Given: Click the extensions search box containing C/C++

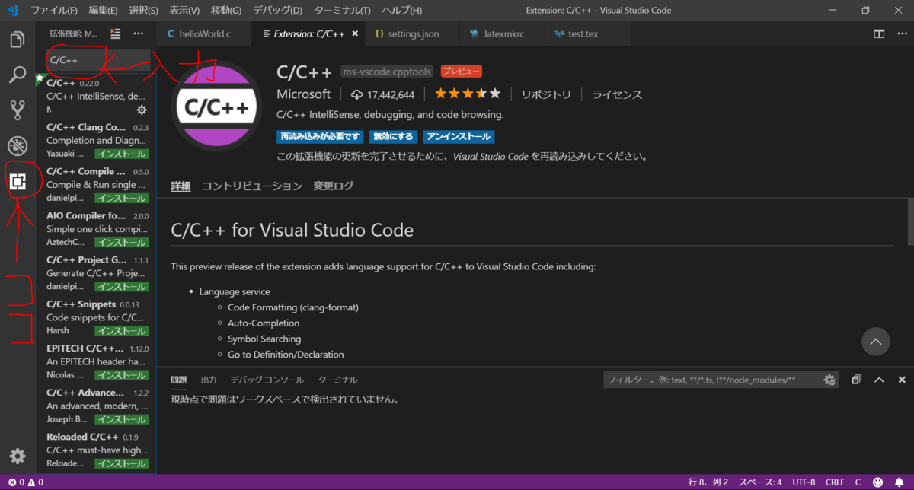Looking at the screenshot, I should pos(97,59).
